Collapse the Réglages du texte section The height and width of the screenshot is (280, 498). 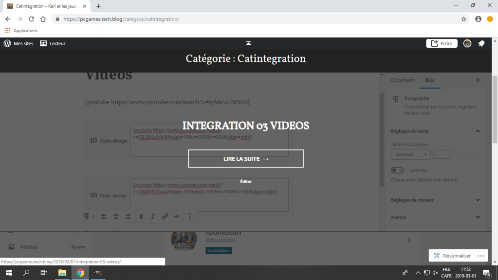478,131
